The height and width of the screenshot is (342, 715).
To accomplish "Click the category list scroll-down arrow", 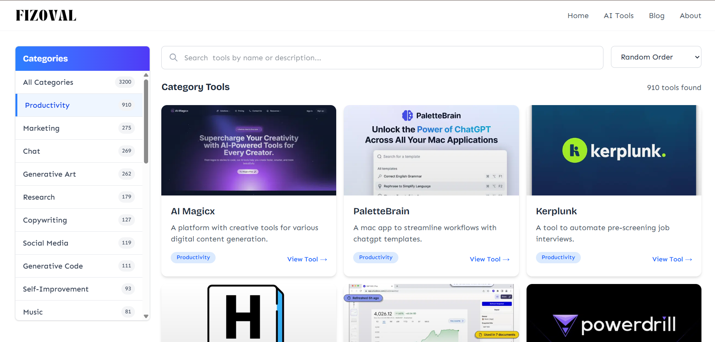I will click(146, 316).
